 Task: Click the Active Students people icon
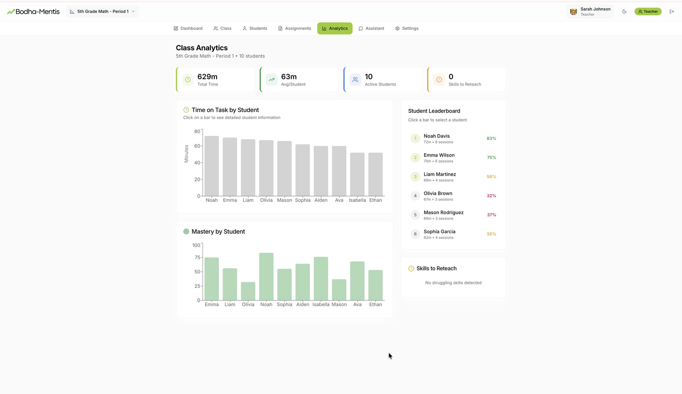(355, 80)
